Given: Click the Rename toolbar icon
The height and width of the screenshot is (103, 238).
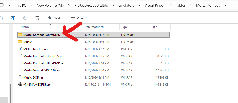Looking at the screenshot, I should point(13,18).
